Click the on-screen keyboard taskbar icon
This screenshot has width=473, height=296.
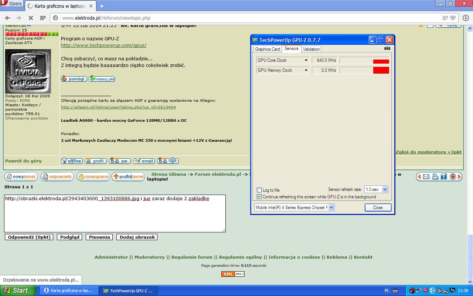(x=395, y=291)
